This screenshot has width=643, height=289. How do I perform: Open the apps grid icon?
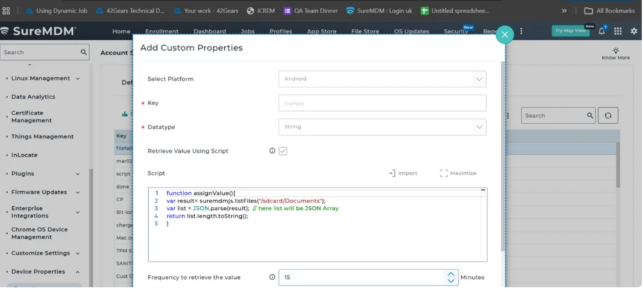coord(618,31)
